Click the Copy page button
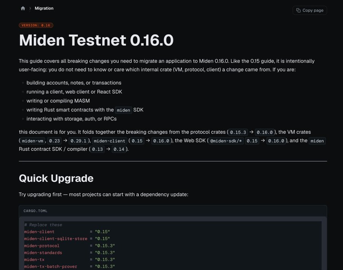Viewport: 343px width, 270px height. 310,10
